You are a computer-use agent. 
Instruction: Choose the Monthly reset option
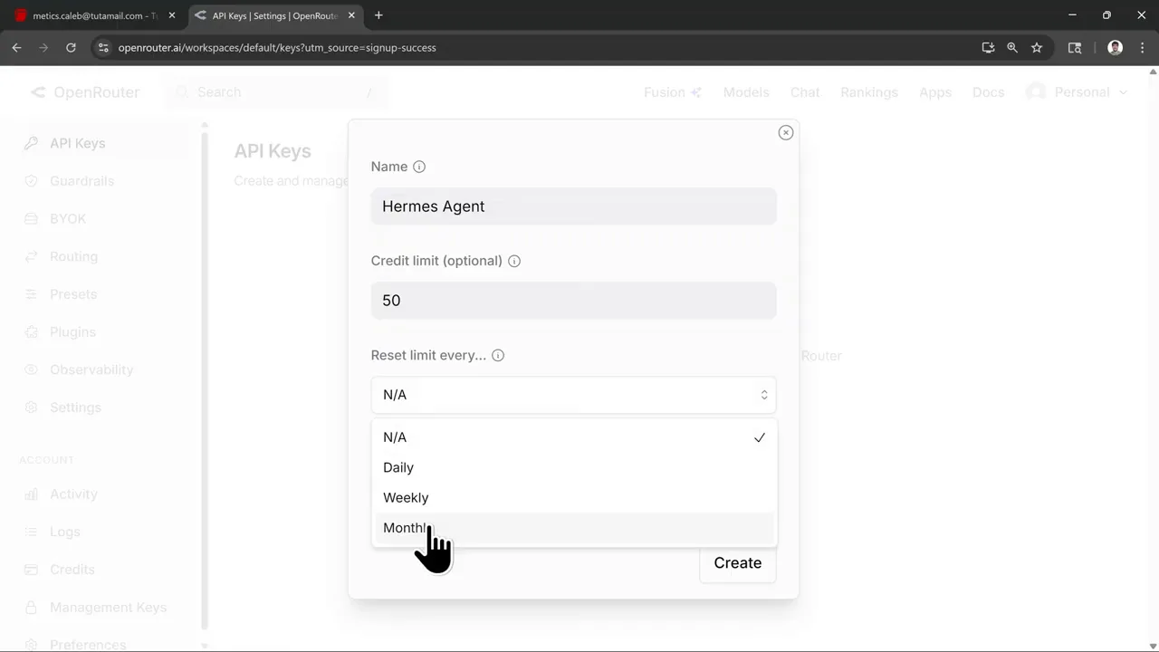point(573,528)
